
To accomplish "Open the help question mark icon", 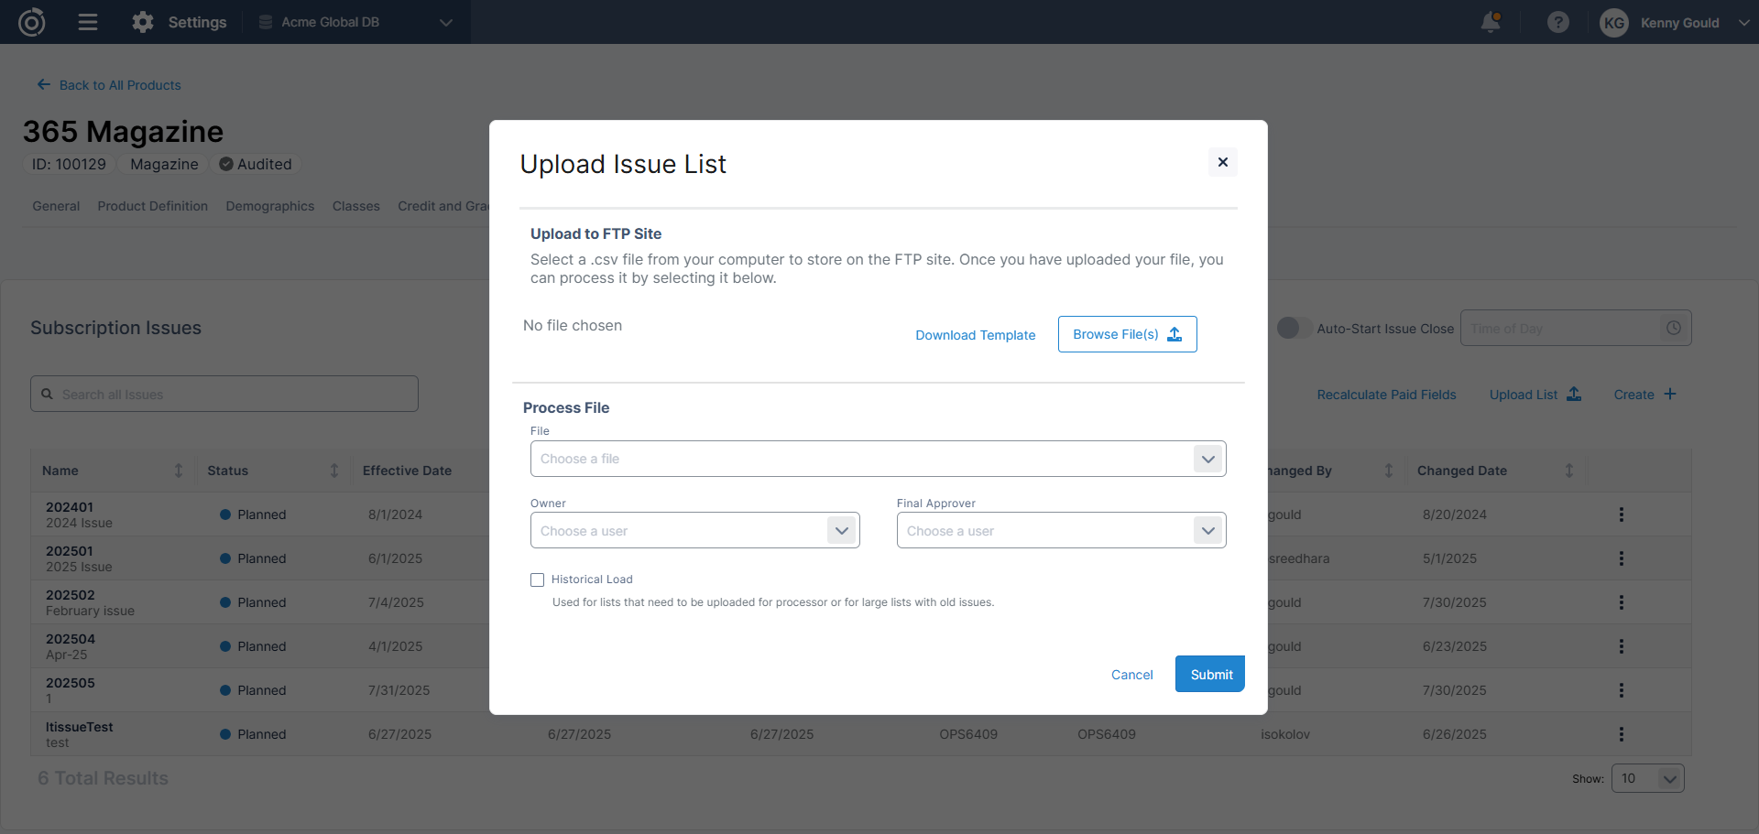I will (x=1557, y=22).
